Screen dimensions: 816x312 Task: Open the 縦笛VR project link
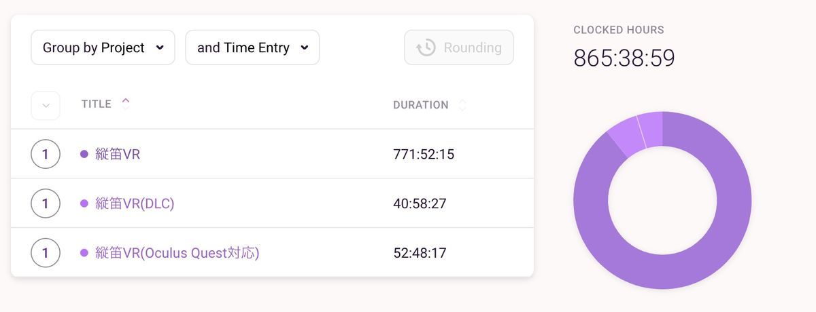point(118,154)
